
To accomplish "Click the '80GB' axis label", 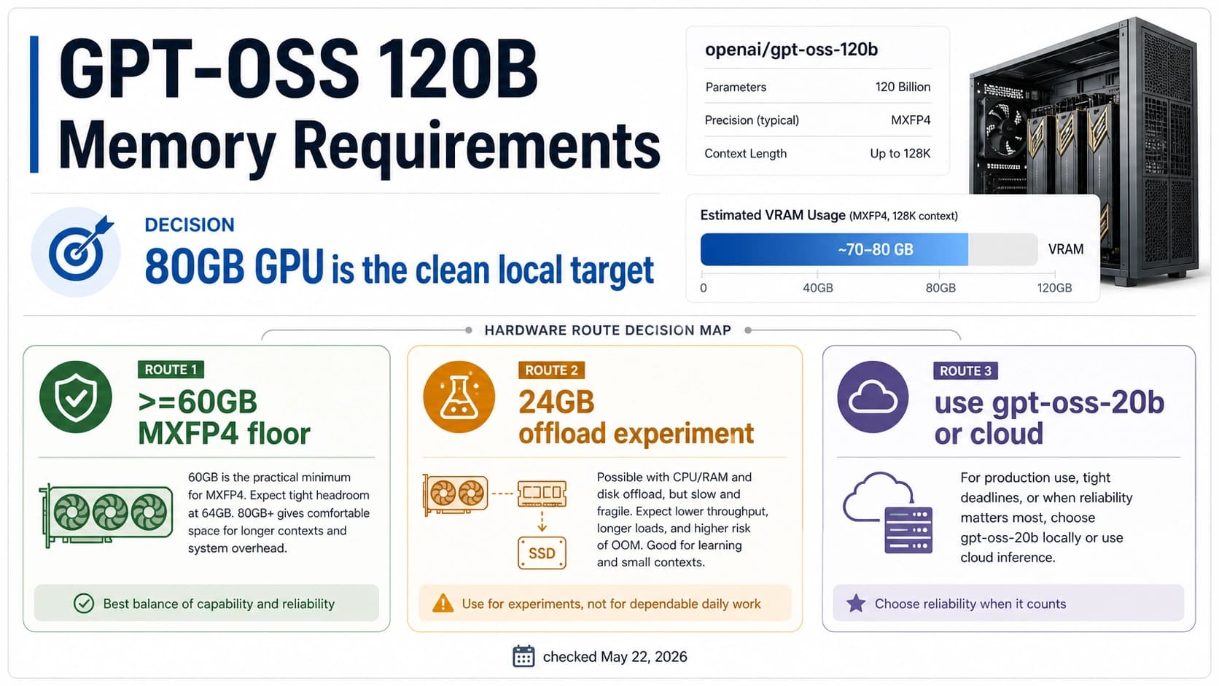I will (940, 288).
